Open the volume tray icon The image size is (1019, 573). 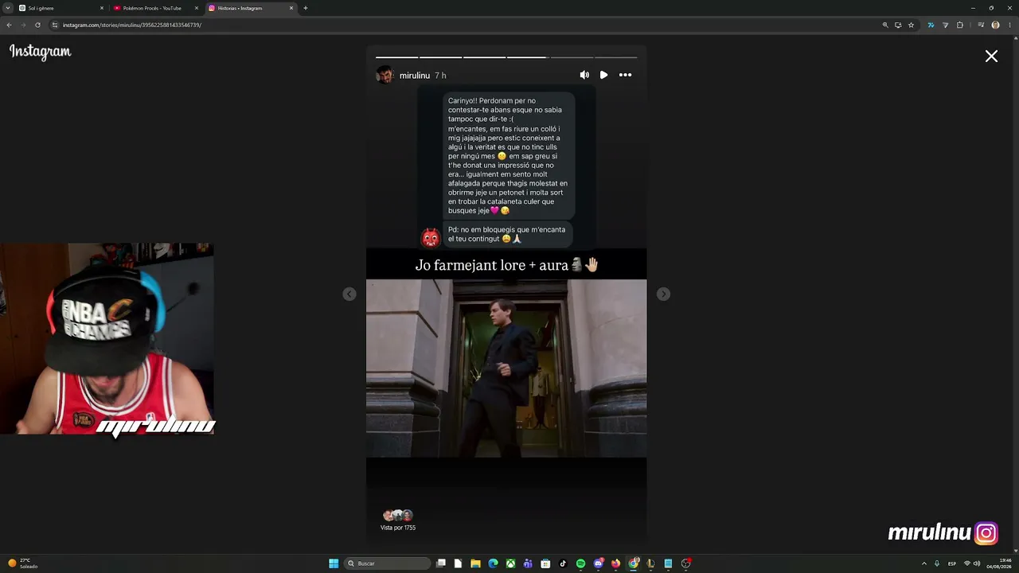(977, 563)
